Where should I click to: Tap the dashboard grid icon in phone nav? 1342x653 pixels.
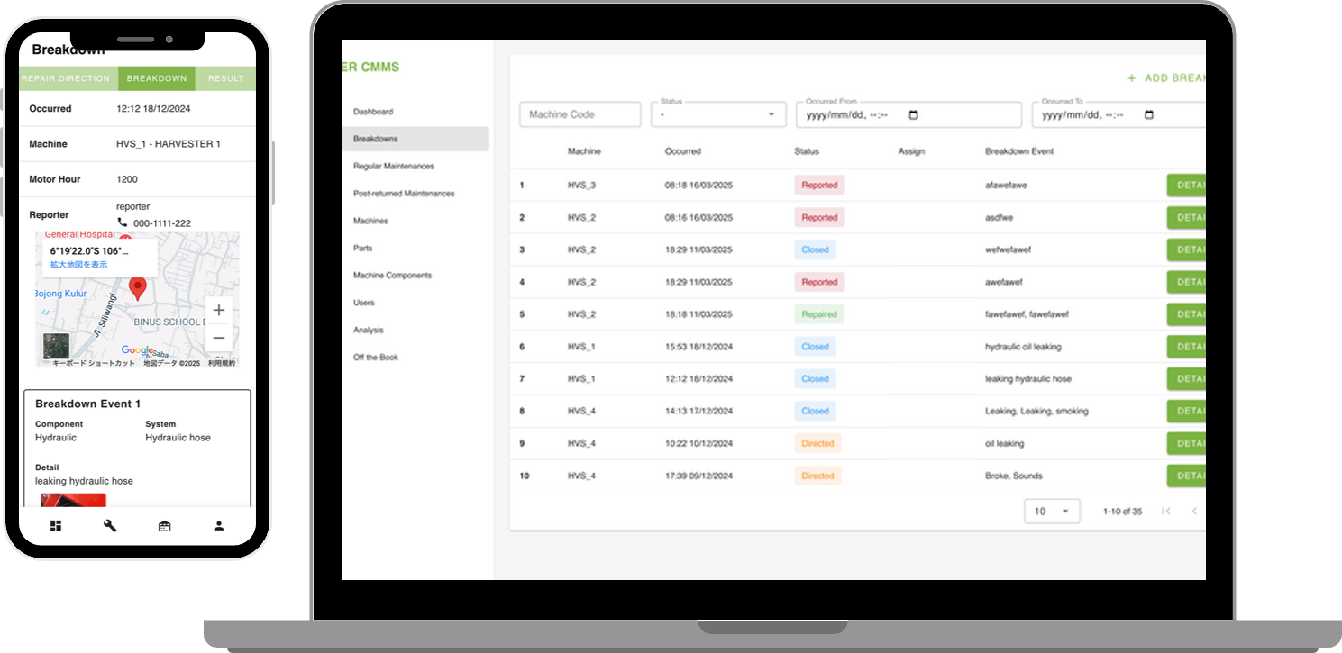click(x=56, y=526)
